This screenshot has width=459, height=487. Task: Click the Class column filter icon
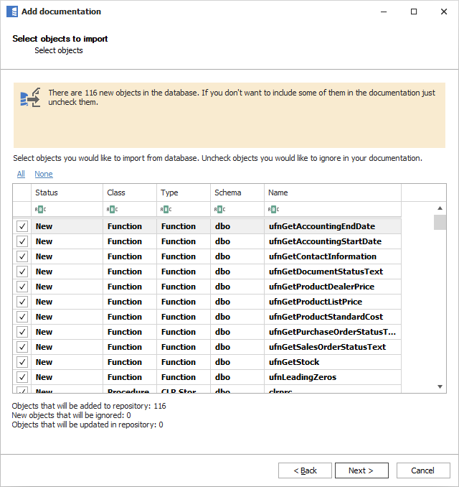point(112,210)
